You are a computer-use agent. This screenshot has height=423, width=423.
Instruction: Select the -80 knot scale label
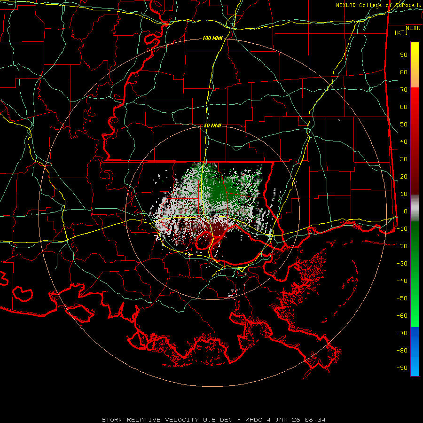[402, 351]
